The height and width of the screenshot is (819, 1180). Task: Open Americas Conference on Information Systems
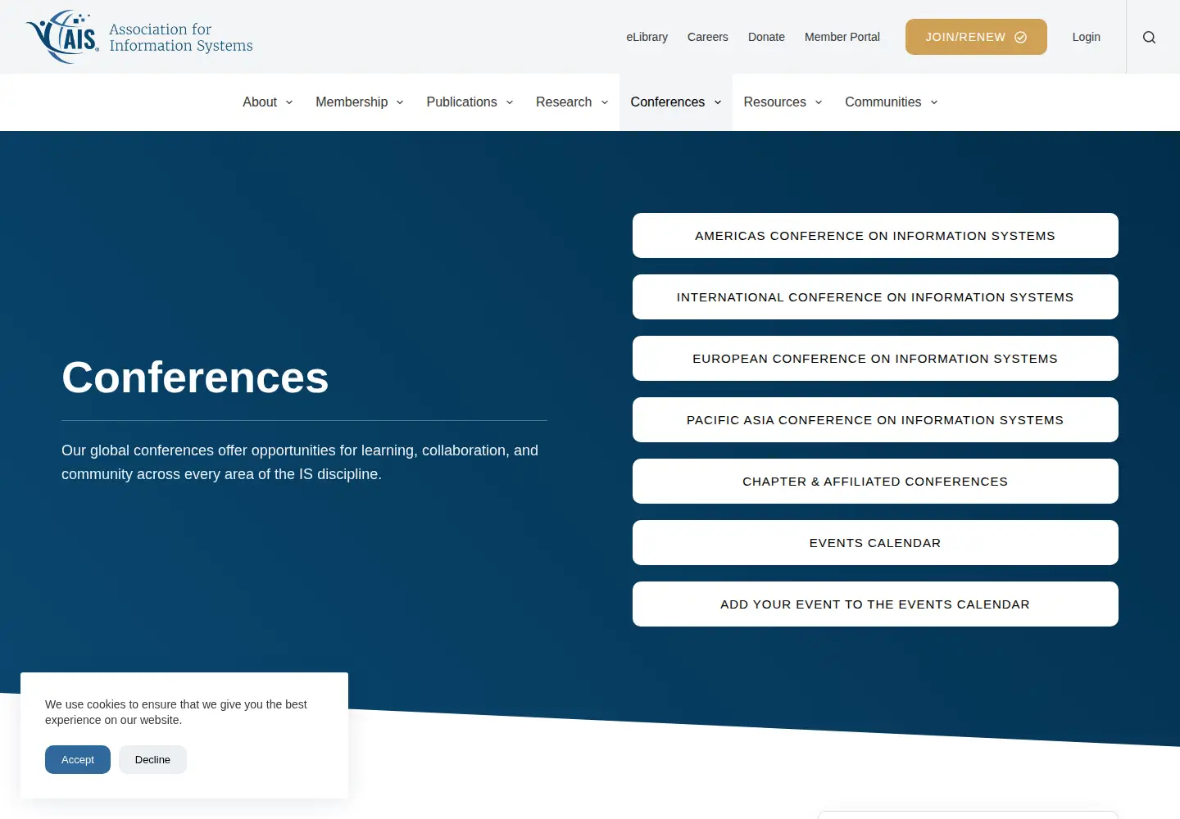[x=875, y=236]
